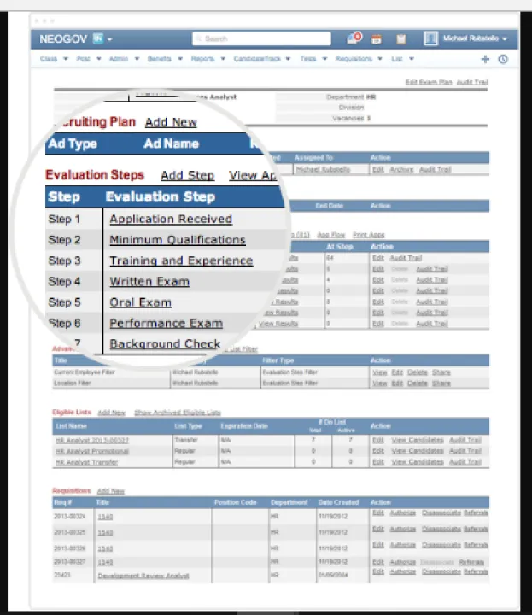This screenshot has height=615, width=532.
Task: Click Archive in the Michael Rubstello row
Action: point(402,169)
